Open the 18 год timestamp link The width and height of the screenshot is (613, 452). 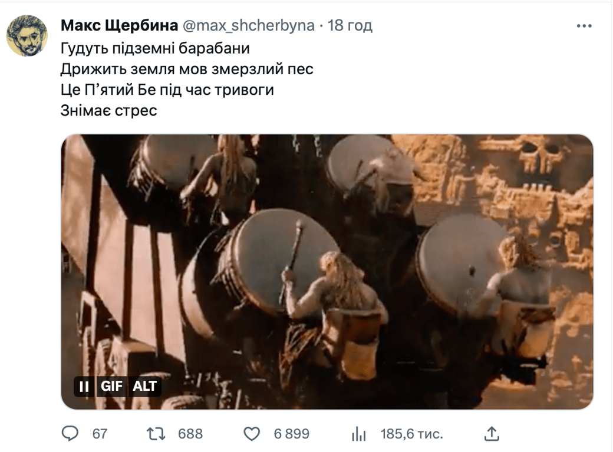350,25
